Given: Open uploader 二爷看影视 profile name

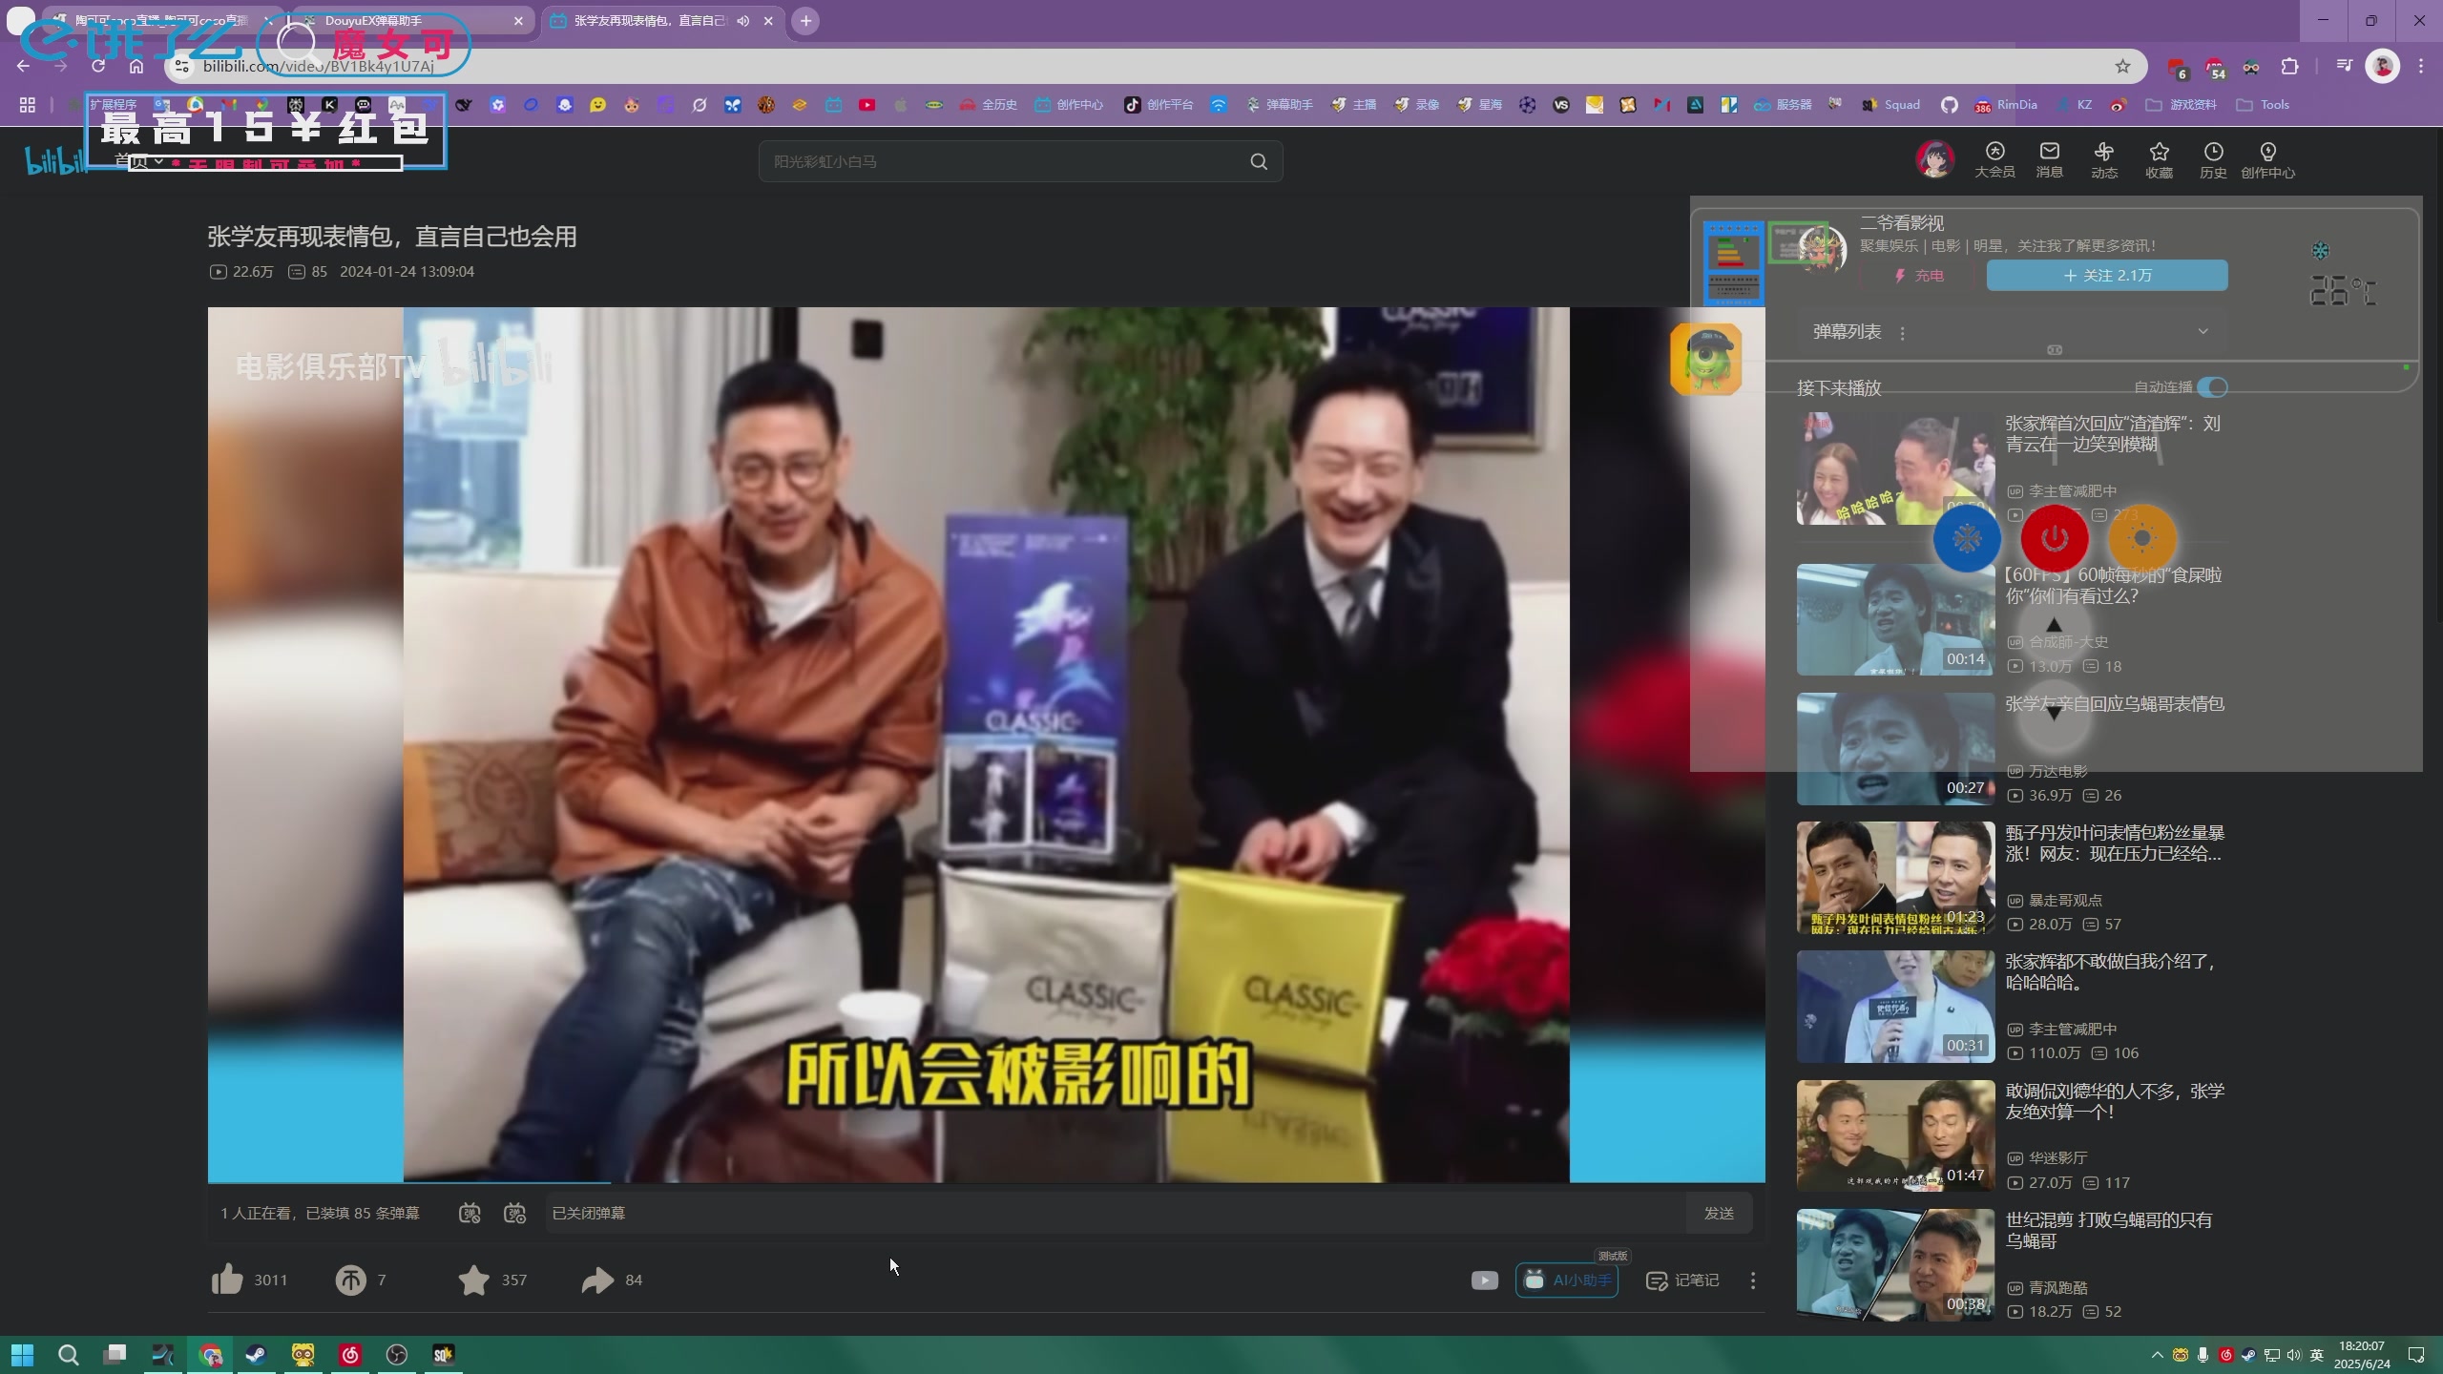Looking at the screenshot, I should 1901,222.
